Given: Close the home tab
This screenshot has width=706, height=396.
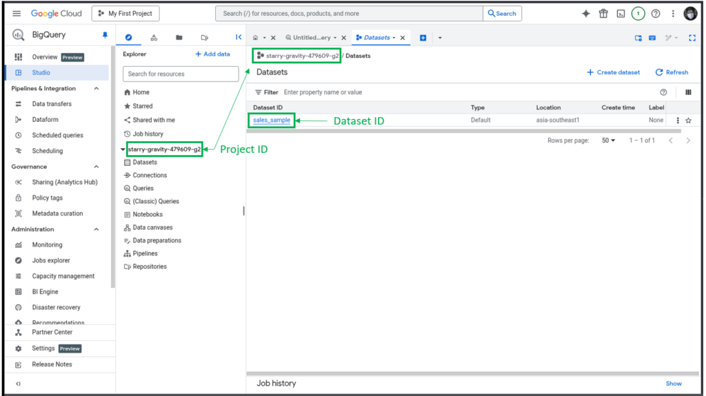Looking at the screenshot, I should [x=273, y=38].
